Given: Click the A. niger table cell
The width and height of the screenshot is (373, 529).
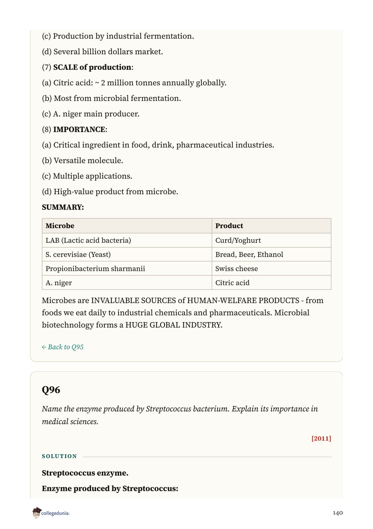Looking at the screenshot, I should [127, 283].
